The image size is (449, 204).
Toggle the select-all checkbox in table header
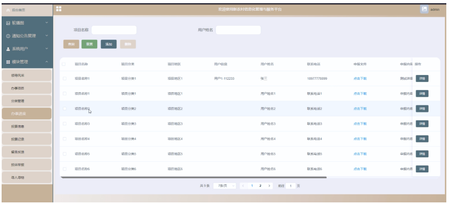(x=63, y=64)
